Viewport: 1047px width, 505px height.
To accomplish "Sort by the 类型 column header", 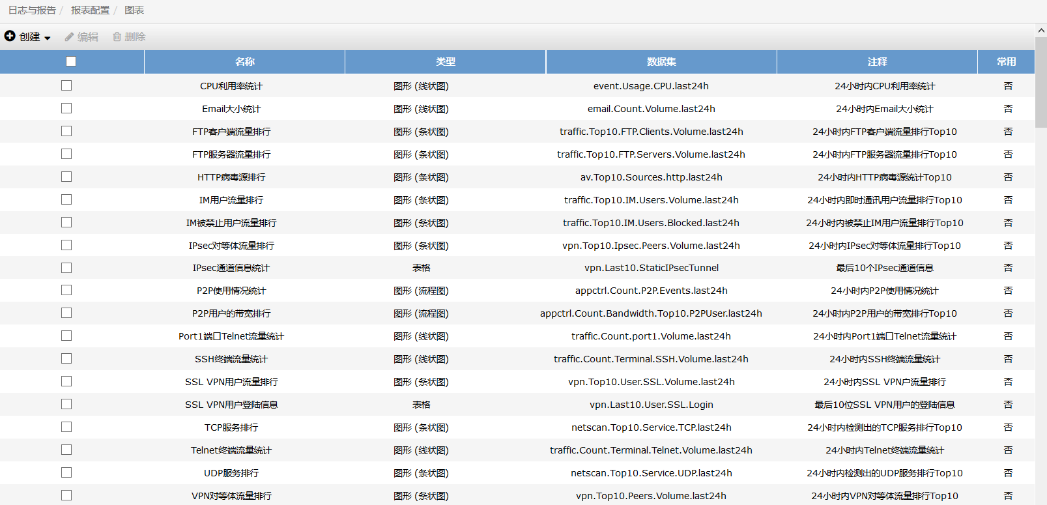I will 446,62.
